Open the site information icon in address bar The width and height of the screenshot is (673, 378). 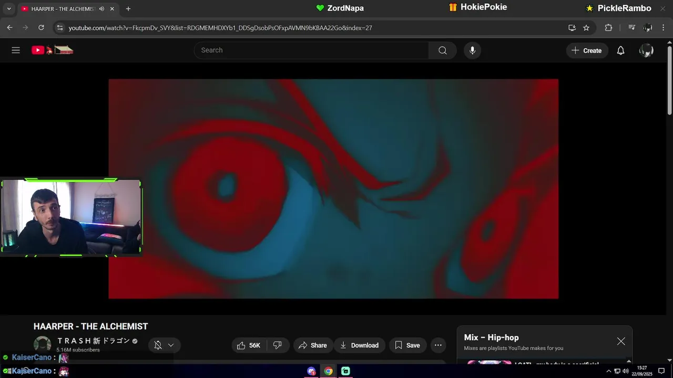pyautogui.click(x=60, y=28)
